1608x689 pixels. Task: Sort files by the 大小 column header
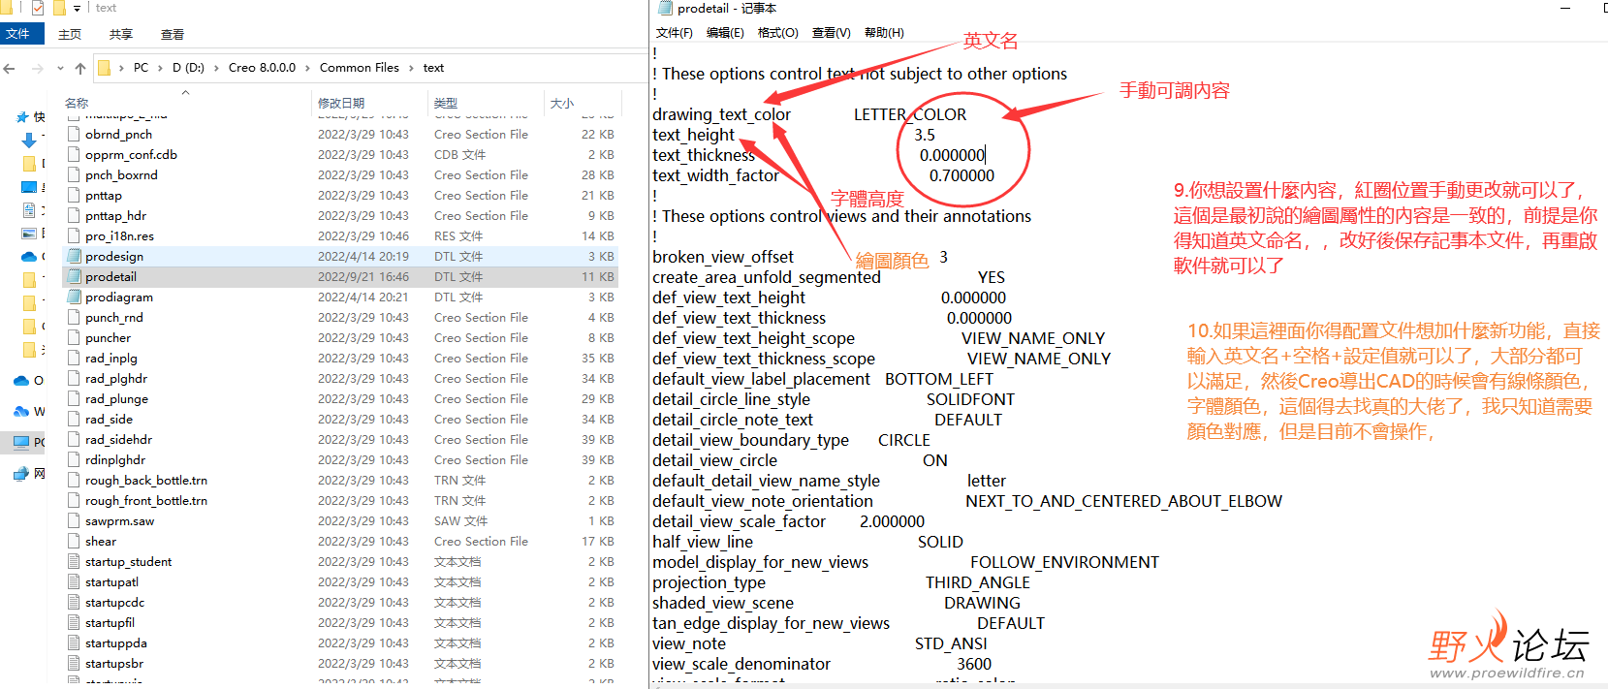tap(562, 103)
